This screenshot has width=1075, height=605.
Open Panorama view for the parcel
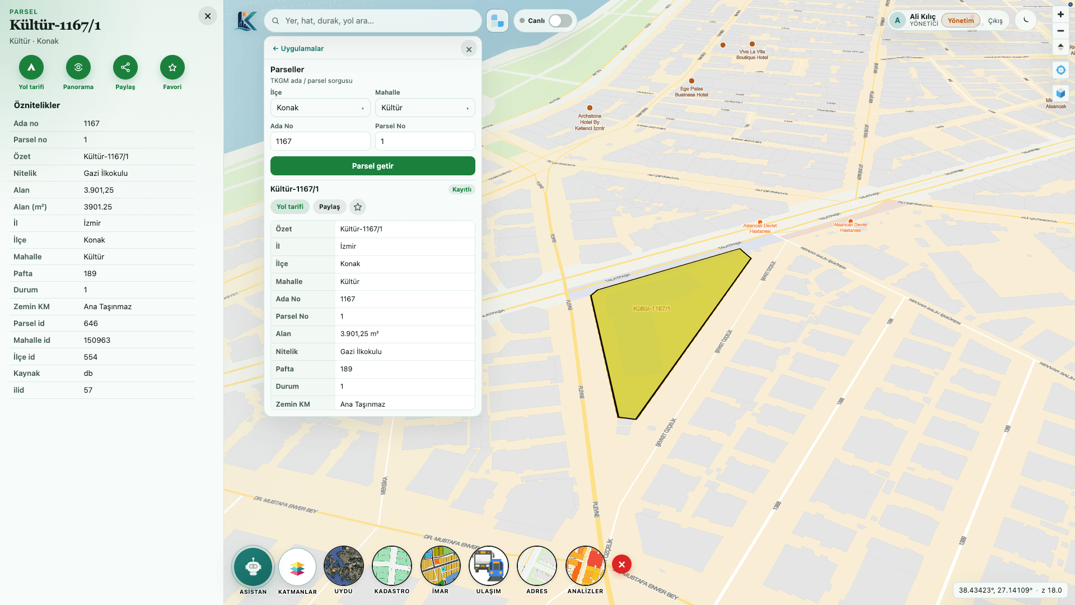(78, 67)
